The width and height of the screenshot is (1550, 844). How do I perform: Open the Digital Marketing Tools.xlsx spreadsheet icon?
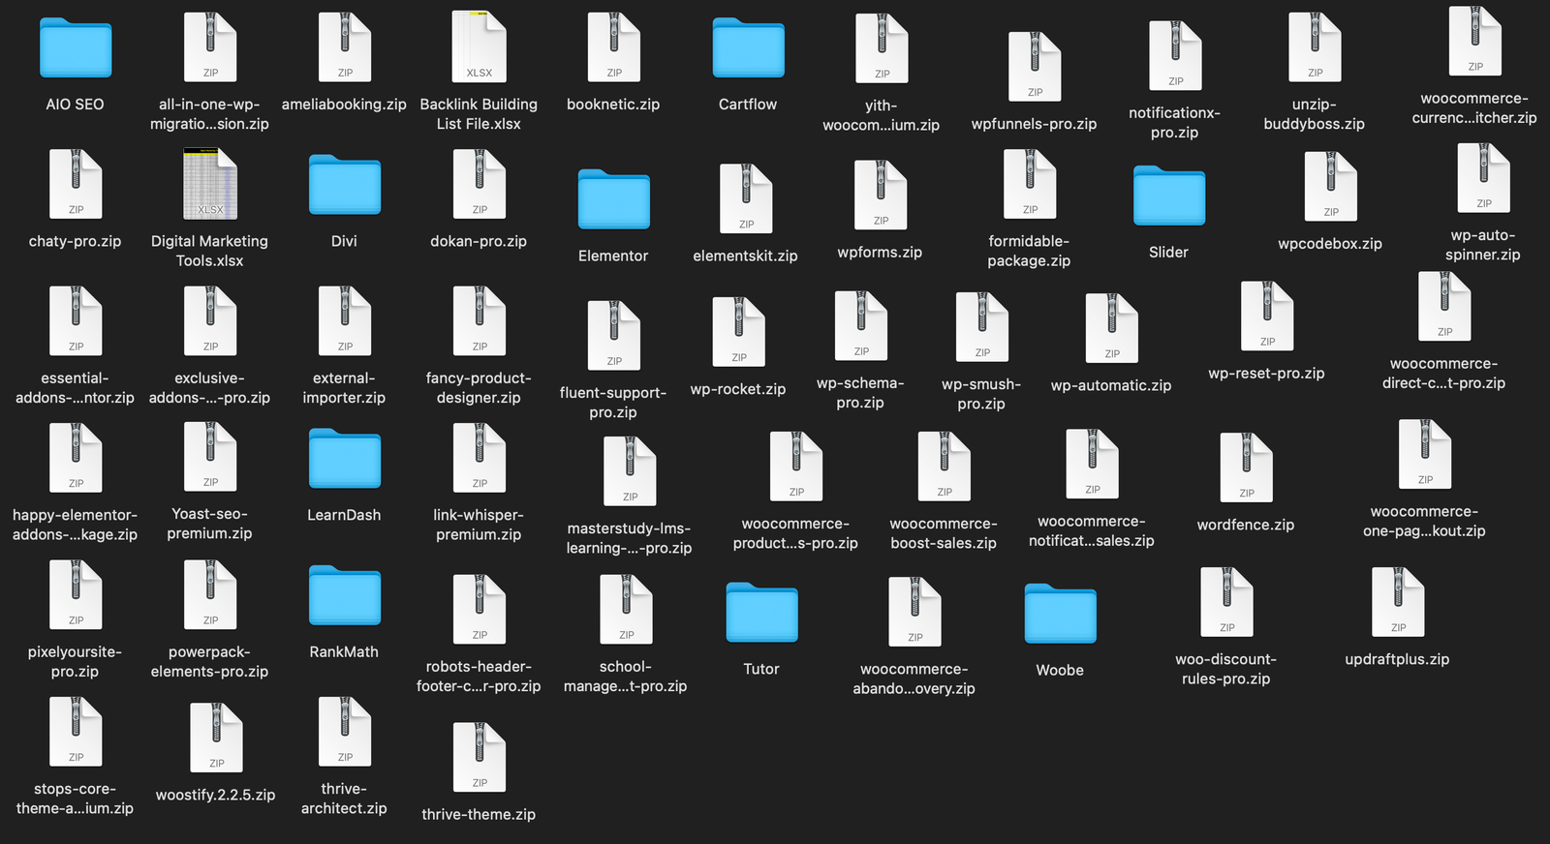click(x=210, y=184)
